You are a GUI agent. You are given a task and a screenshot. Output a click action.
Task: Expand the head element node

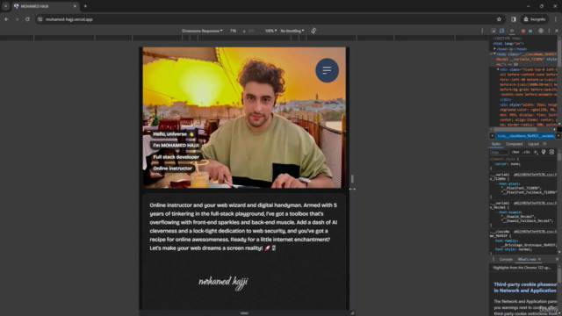coord(494,49)
